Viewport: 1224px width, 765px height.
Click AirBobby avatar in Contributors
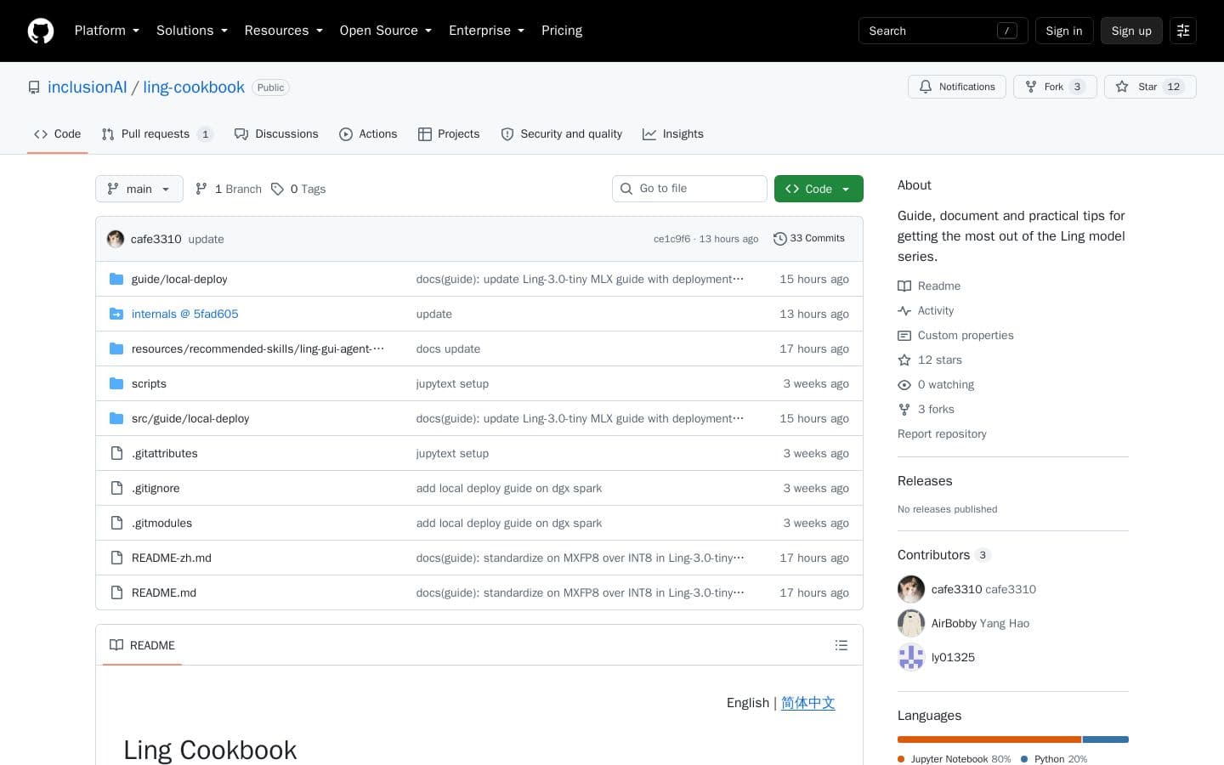911,623
